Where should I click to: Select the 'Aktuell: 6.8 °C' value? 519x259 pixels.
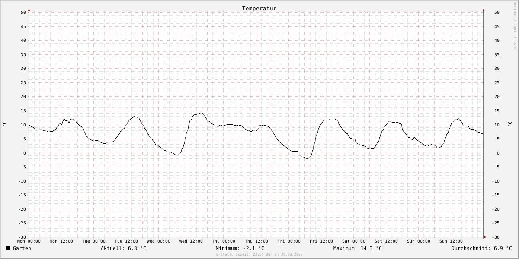(x=123, y=248)
